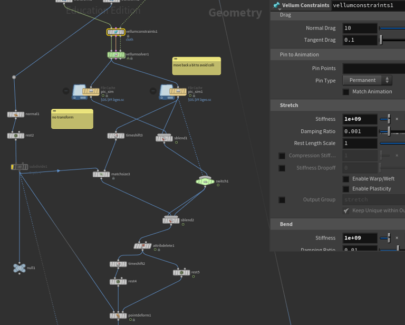405x325 pixels.
Task: Click the pic_sim1 file cache node
Action: 178,91
